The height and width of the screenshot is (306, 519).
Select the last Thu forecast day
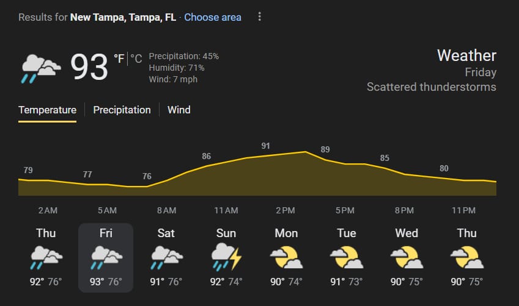pos(466,257)
